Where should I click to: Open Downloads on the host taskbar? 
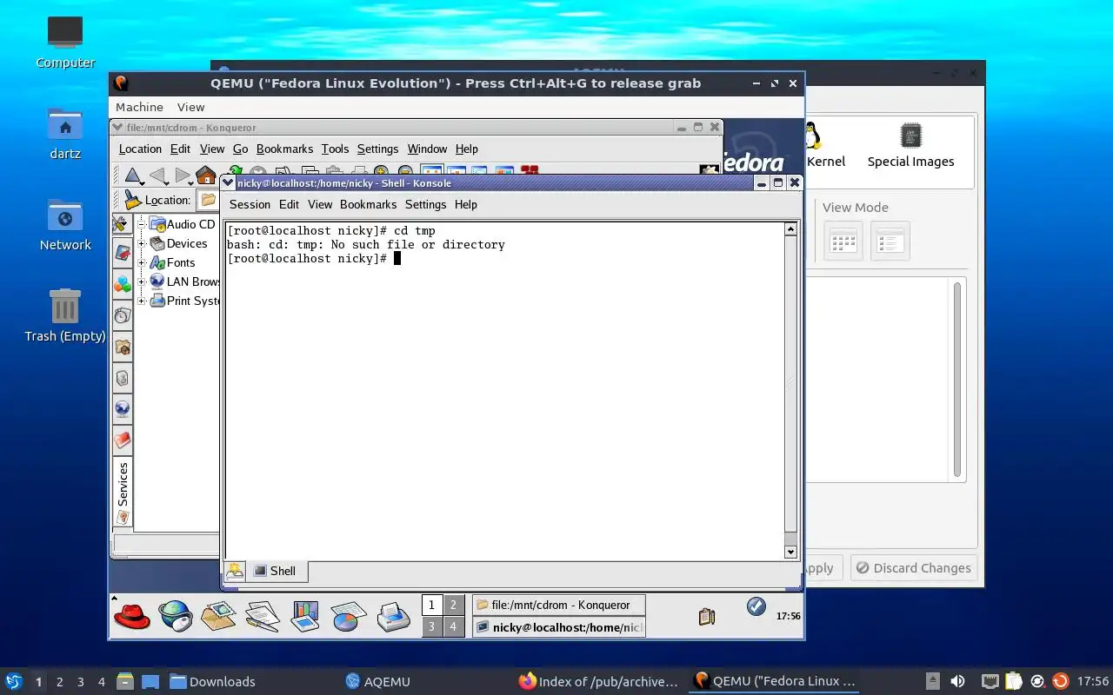(212, 681)
